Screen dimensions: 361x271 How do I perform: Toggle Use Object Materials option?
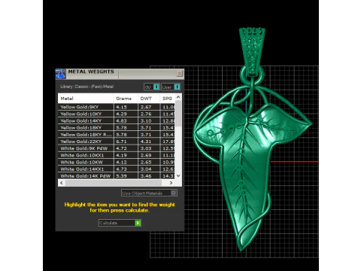point(149,193)
